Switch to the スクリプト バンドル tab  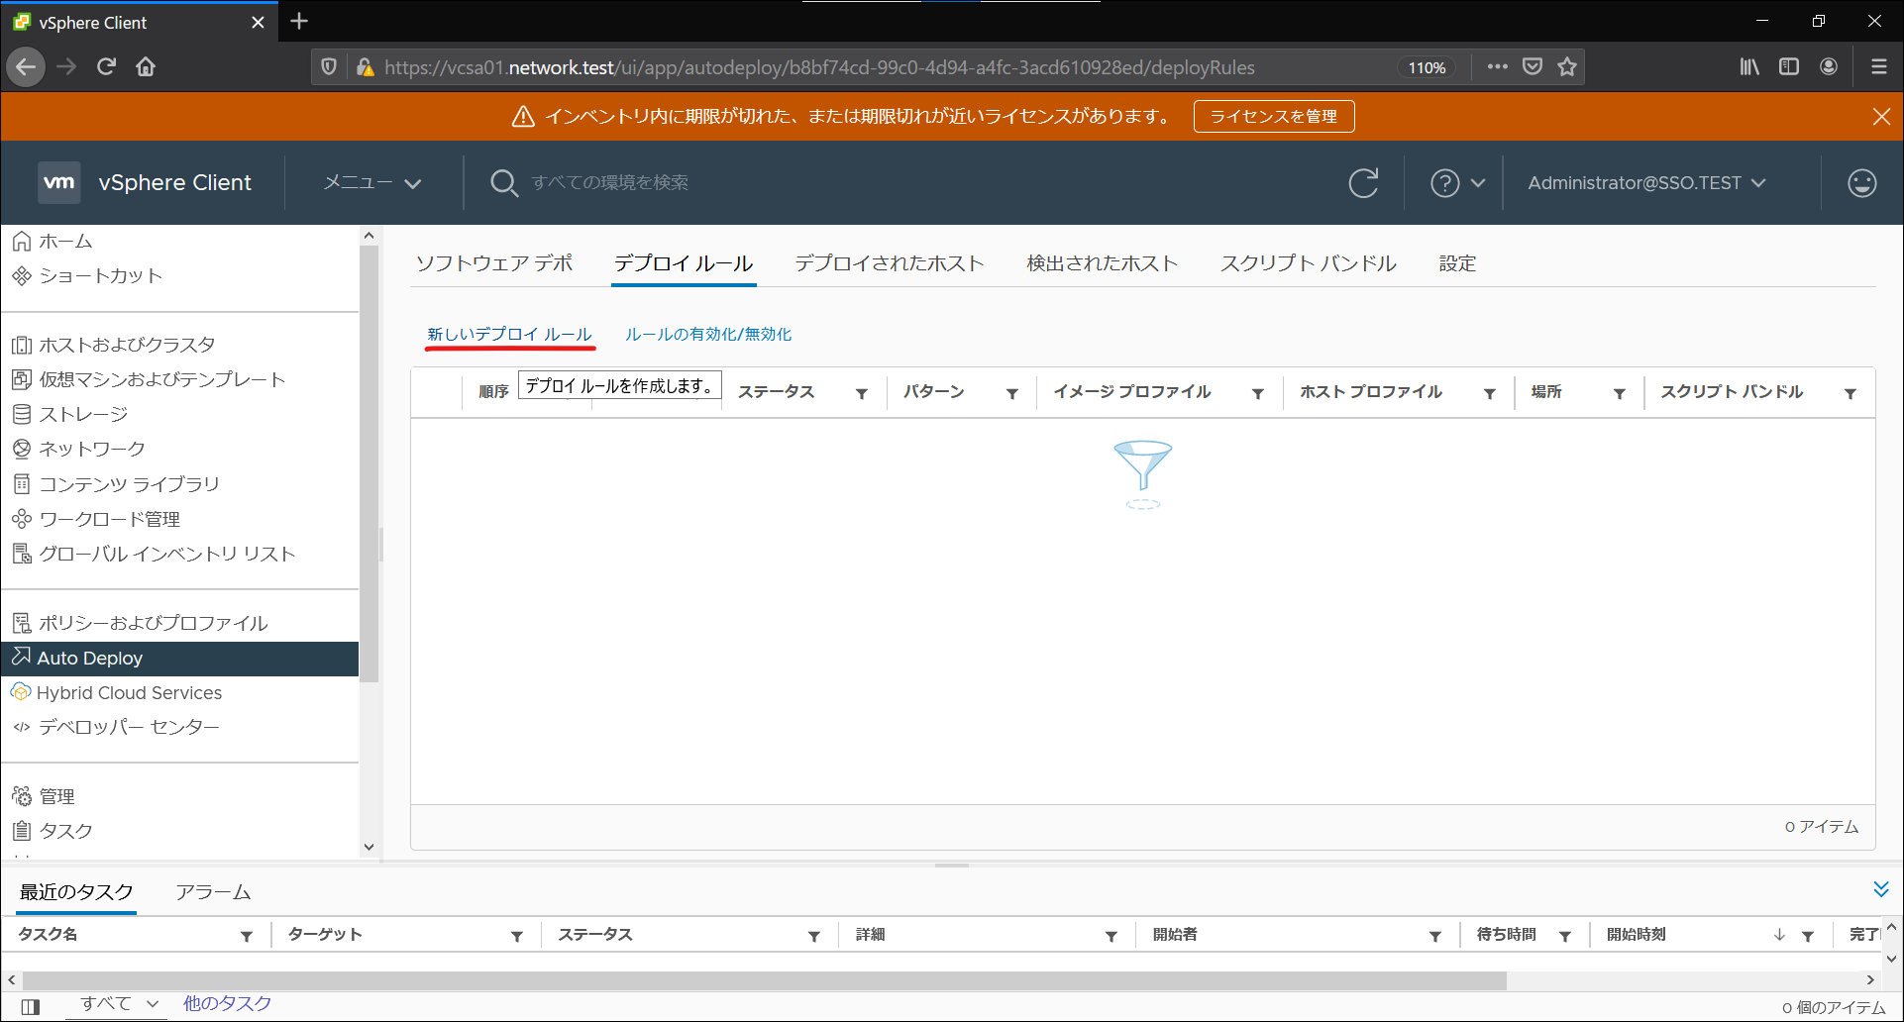[x=1308, y=263]
